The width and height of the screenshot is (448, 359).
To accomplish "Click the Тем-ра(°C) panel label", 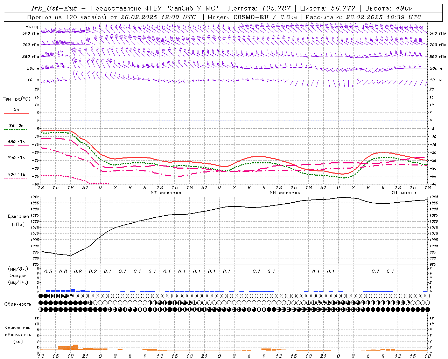I will [16, 99].
